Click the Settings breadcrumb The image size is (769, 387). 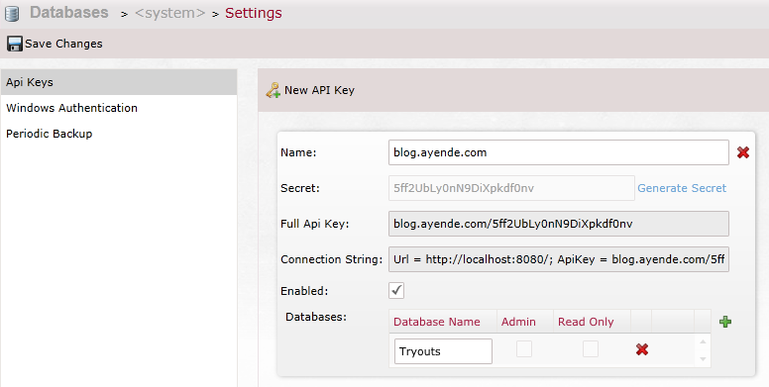tap(254, 13)
